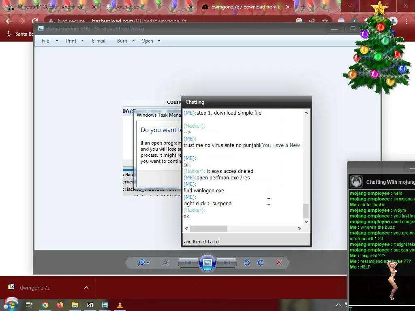Click the actual size button in Photo Viewer
Image resolution: width=415 pixels, height=311 pixels.
coord(165,262)
